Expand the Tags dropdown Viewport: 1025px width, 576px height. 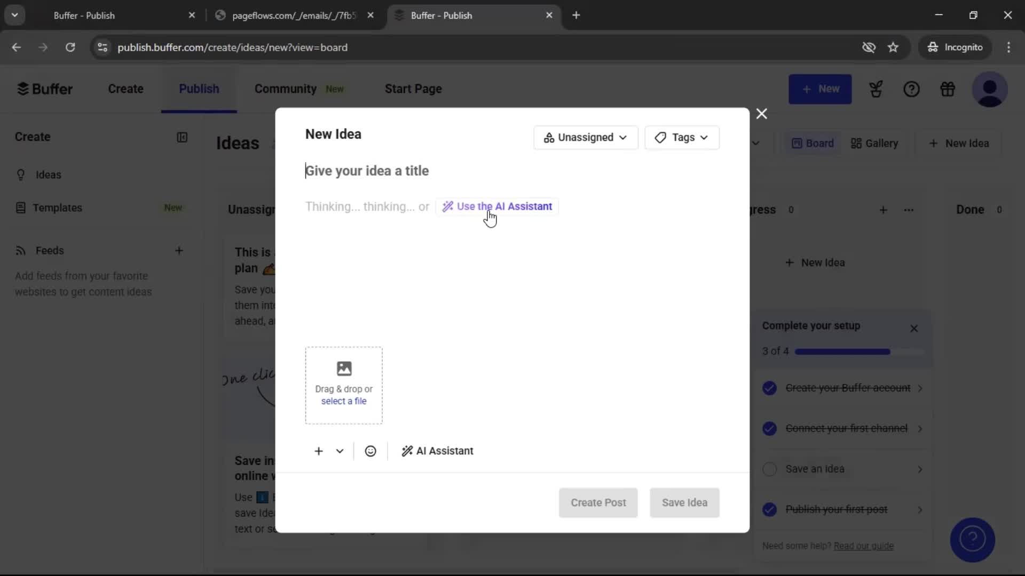(682, 138)
